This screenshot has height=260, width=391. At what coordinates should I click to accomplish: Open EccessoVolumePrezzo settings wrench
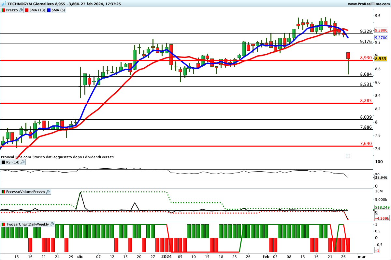48,192
